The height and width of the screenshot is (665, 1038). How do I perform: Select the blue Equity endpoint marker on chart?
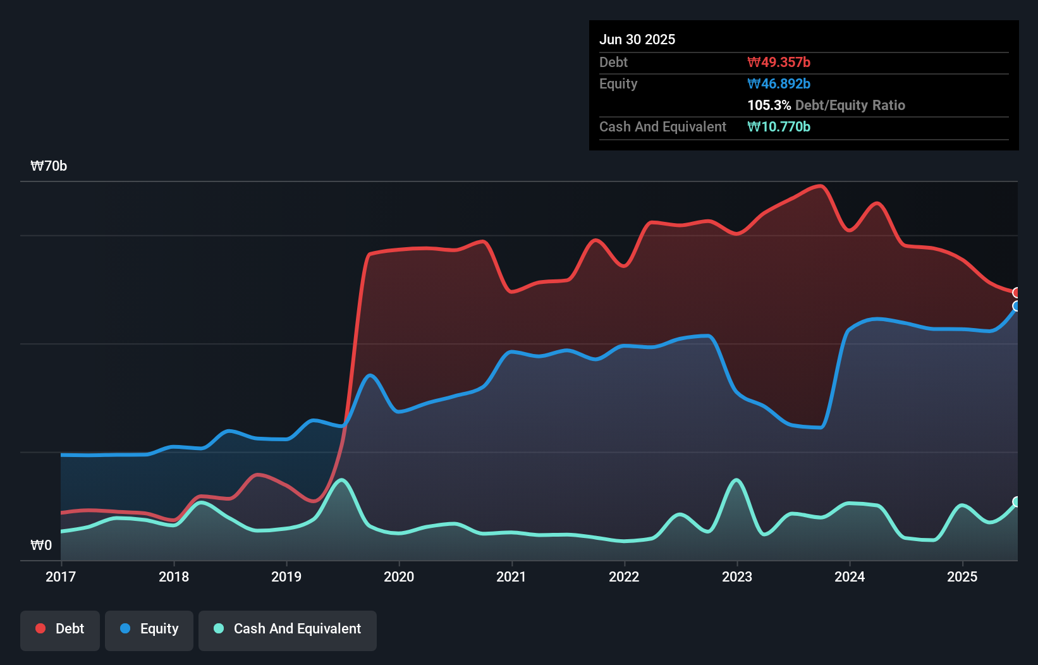click(x=1017, y=307)
